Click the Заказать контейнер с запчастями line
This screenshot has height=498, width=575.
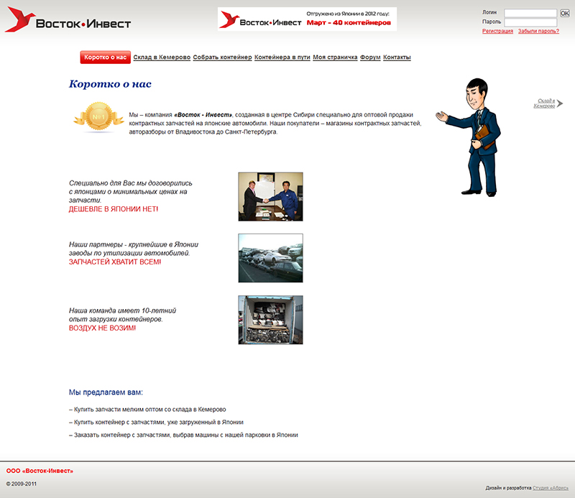183,435
